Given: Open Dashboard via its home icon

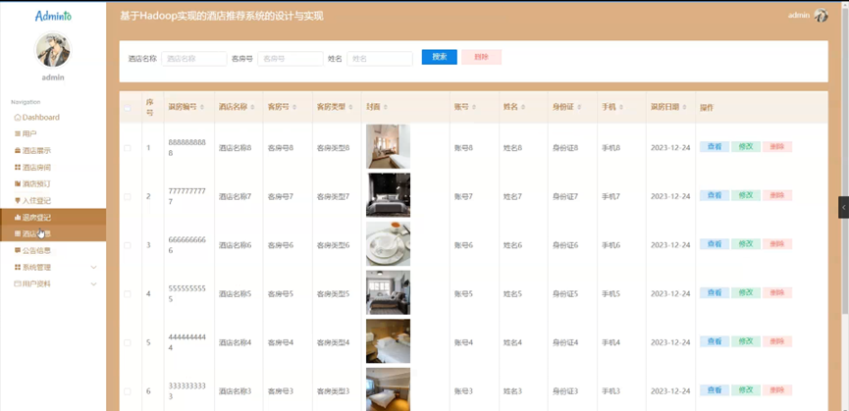Looking at the screenshot, I should click(x=18, y=118).
